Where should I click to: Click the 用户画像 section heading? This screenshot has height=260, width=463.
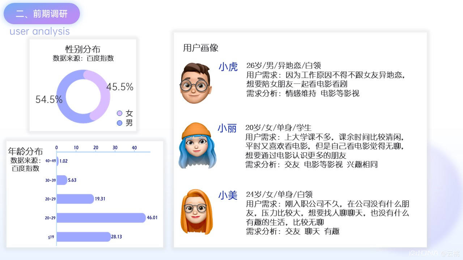point(201,48)
